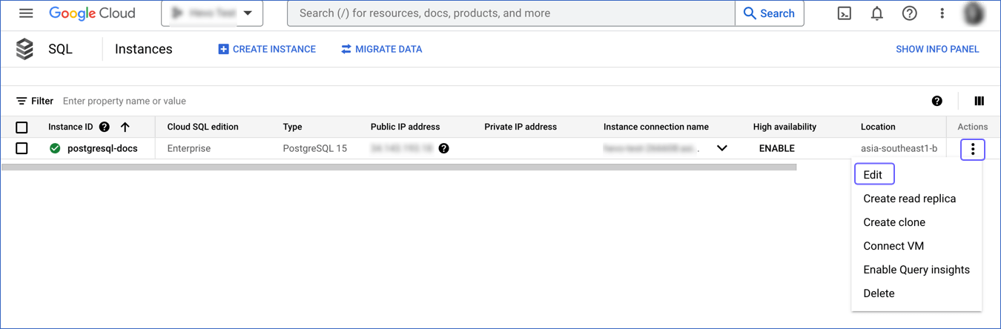The height and width of the screenshot is (329, 1001).
Task: Open the hamburger navigation menu
Action: pyautogui.click(x=26, y=13)
